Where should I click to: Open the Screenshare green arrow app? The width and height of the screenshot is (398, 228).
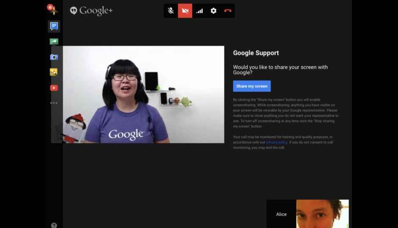(x=54, y=41)
